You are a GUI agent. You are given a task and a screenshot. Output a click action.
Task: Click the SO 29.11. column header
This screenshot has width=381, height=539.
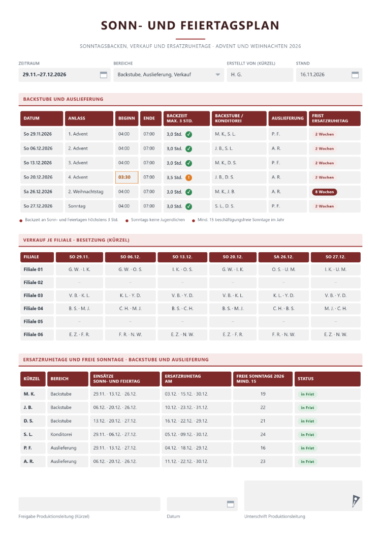tap(79, 257)
